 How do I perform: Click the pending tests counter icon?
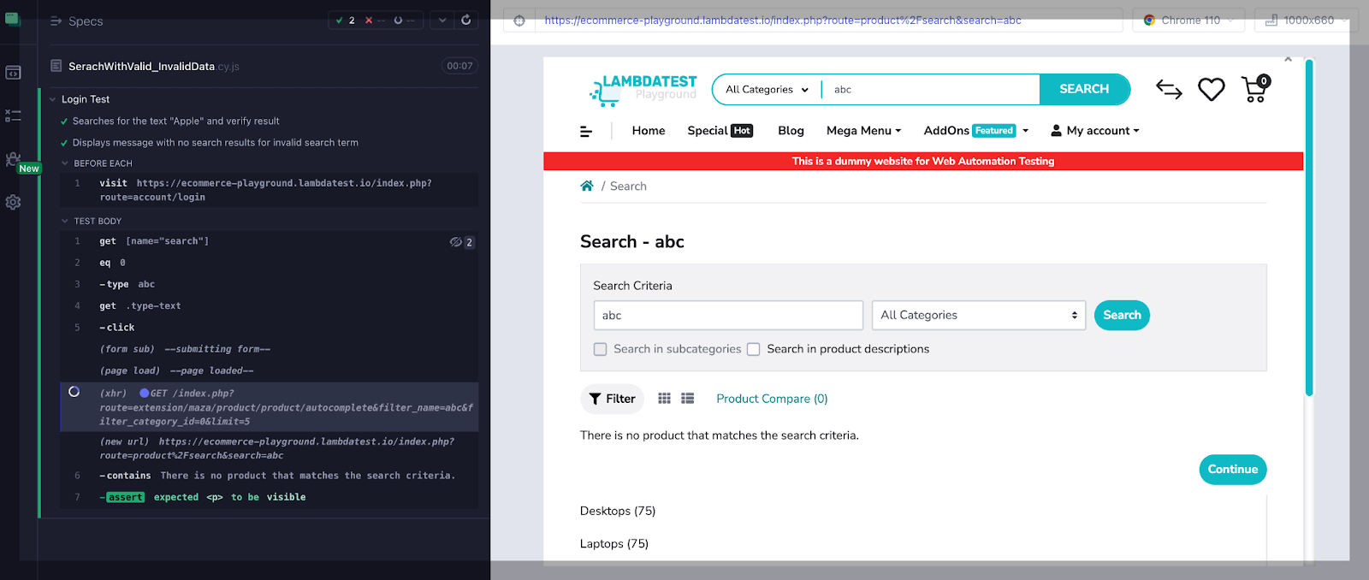(404, 21)
